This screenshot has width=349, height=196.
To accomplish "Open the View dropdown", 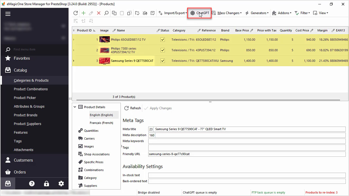I will 321,13.
